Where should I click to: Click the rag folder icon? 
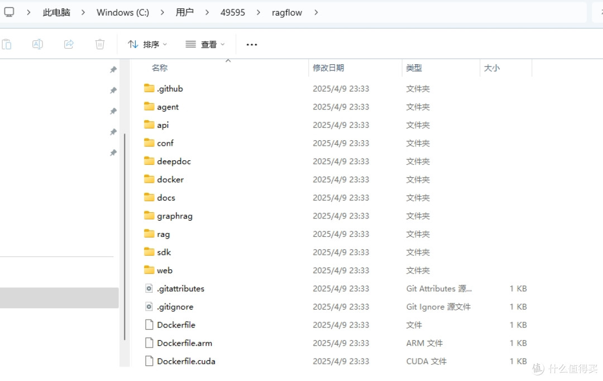coord(149,234)
